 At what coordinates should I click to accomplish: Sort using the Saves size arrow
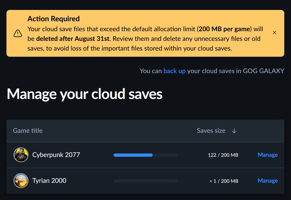(234, 131)
